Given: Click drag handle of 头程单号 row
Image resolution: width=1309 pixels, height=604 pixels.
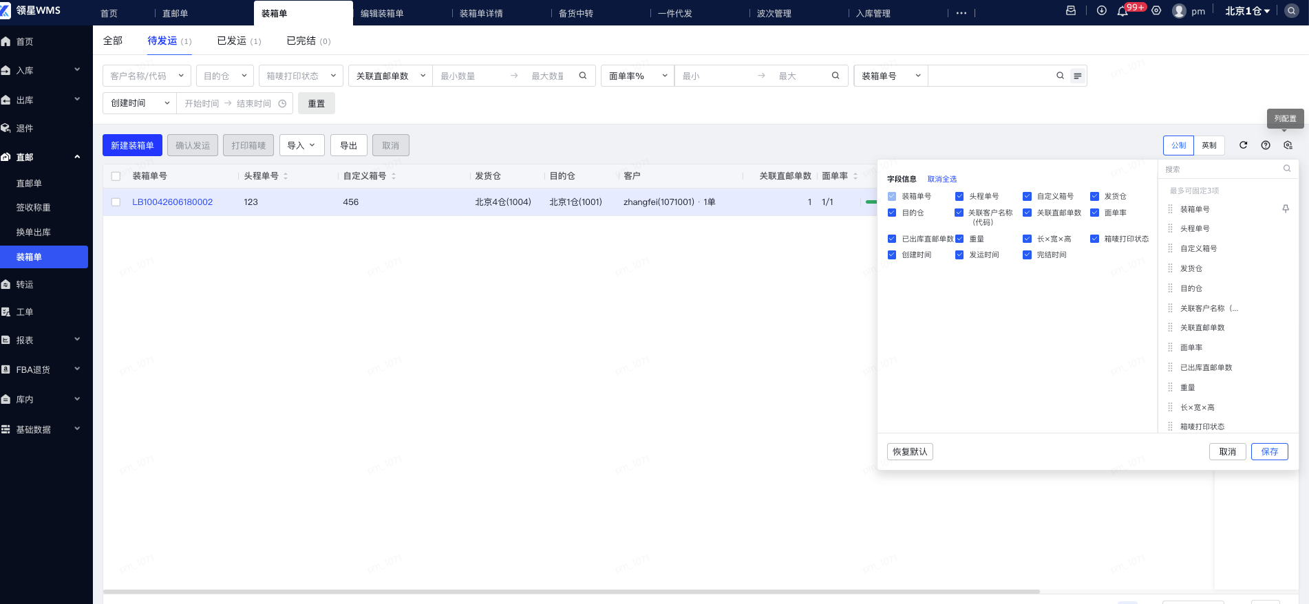Looking at the screenshot, I should click(1170, 228).
